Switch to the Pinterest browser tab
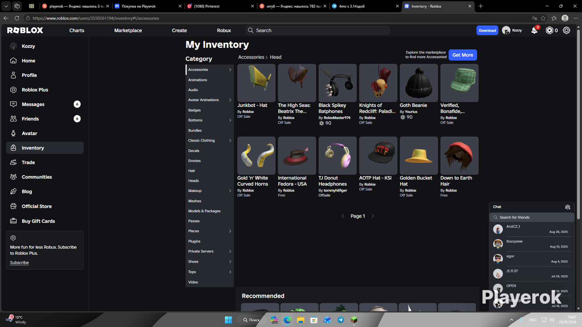The image size is (582, 327). tap(220, 6)
